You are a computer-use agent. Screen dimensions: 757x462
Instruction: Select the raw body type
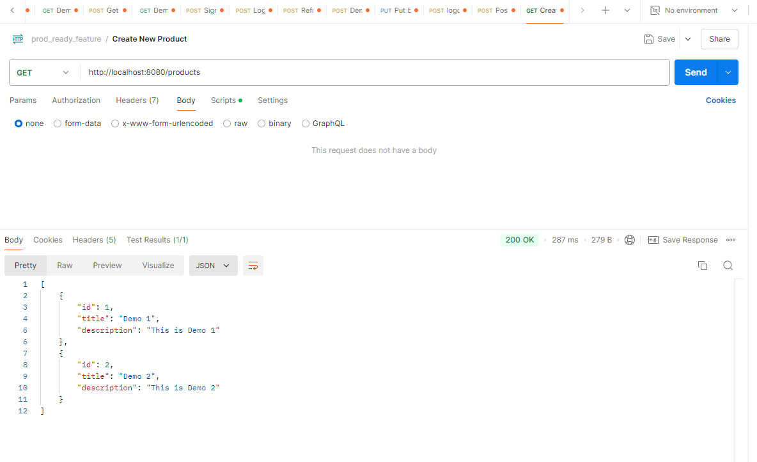pyautogui.click(x=235, y=123)
